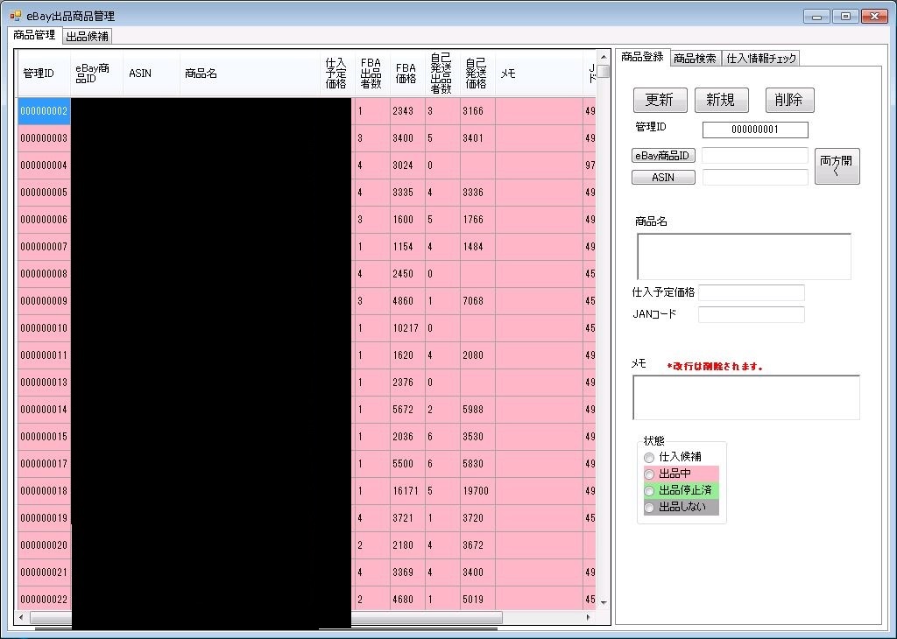Click the FBA価格 cell showing 10217
The image size is (897, 639).
point(407,328)
